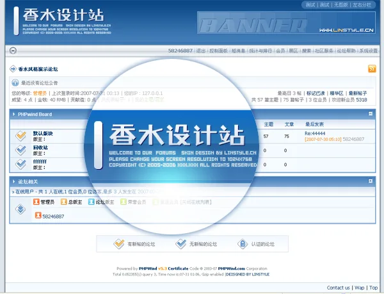This screenshot has width=384, height=294.
Task: Open the PHPWind.com footer link
Action: [232, 268]
